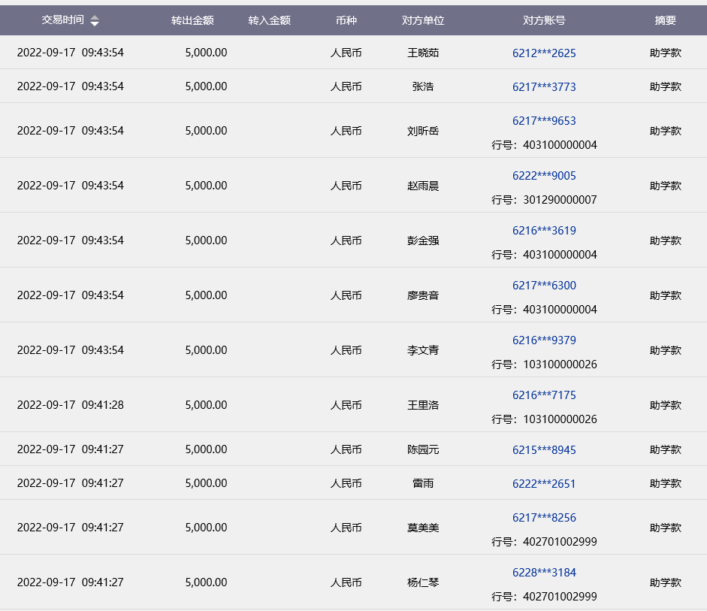This screenshot has width=707, height=611.
Task: Open account link 6217***3773
Action: (544, 87)
